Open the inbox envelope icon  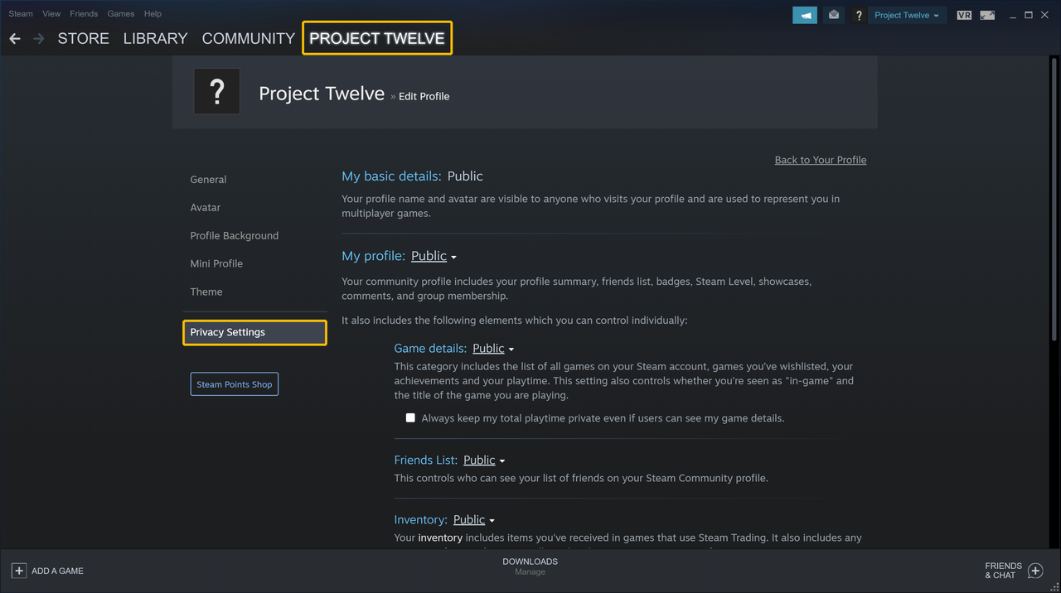coord(834,15)
